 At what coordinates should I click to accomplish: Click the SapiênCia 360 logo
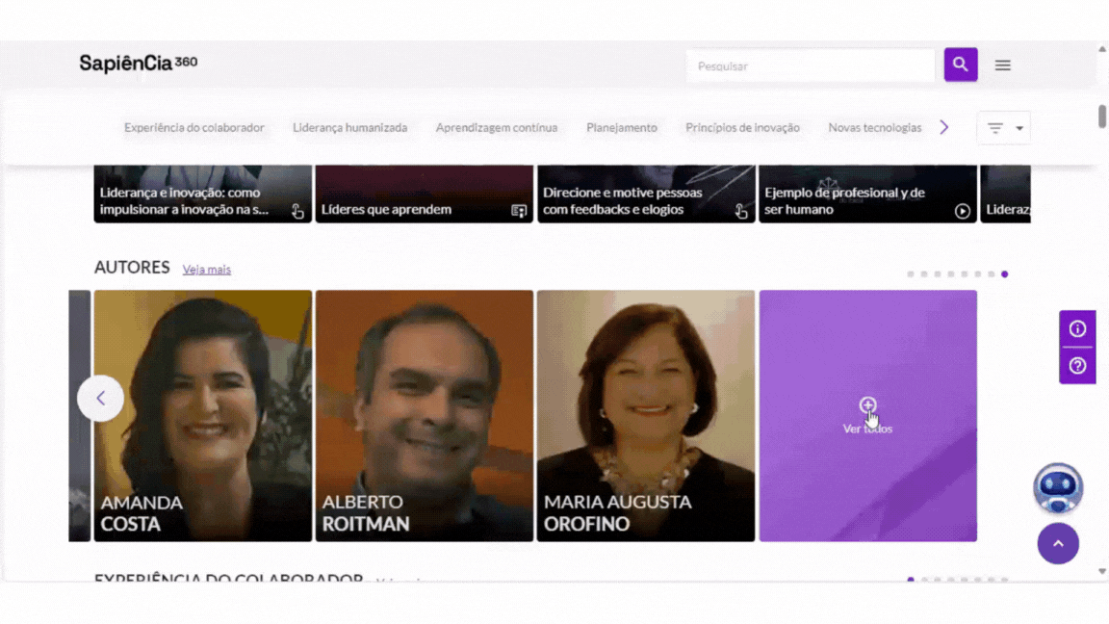coord(139,63)
